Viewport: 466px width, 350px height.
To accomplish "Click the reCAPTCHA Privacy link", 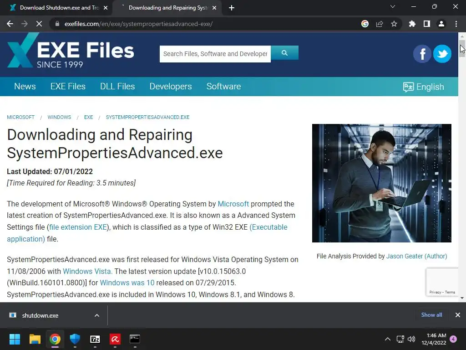I will (435, 292).
